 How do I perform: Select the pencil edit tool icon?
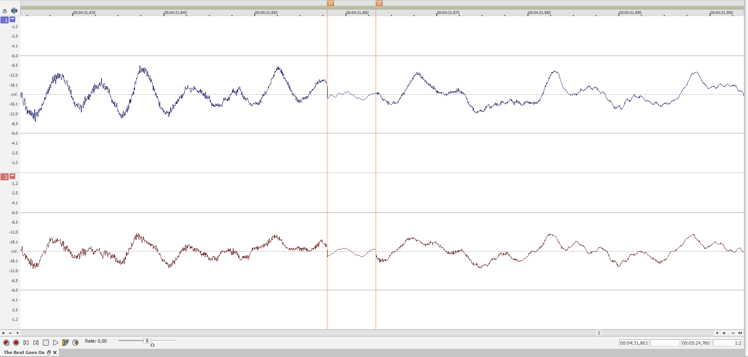click(65, 343)
